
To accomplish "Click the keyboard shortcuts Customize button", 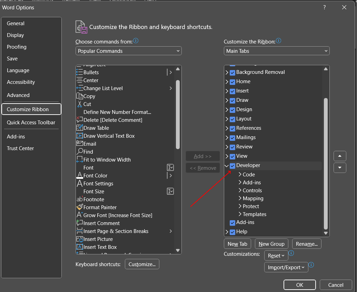I will click(x=142, y=264).
